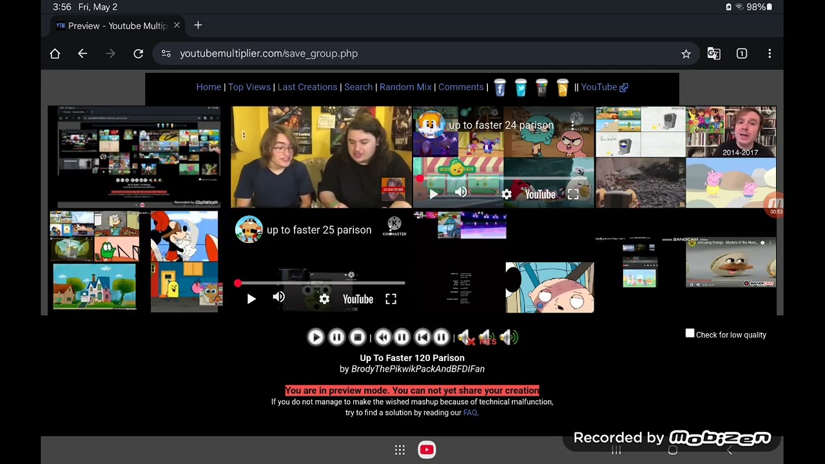Bookmark this page with the star

click(x=686, y=53)
